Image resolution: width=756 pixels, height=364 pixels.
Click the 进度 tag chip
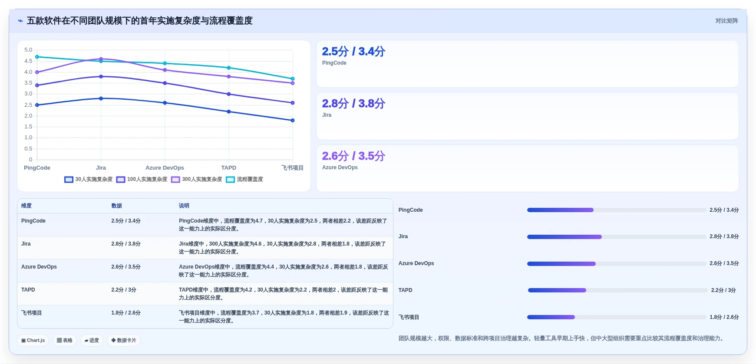[x=92, y=341]
